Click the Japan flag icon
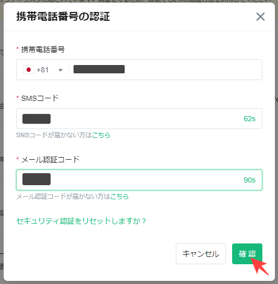 tap(29, 70)
